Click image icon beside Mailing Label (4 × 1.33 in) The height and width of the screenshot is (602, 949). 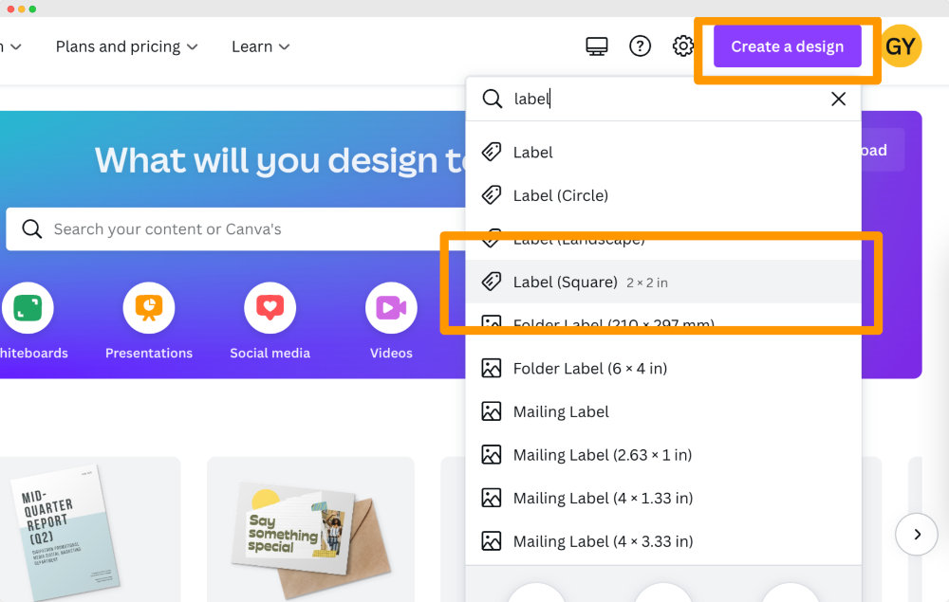[x=492, y=498]
